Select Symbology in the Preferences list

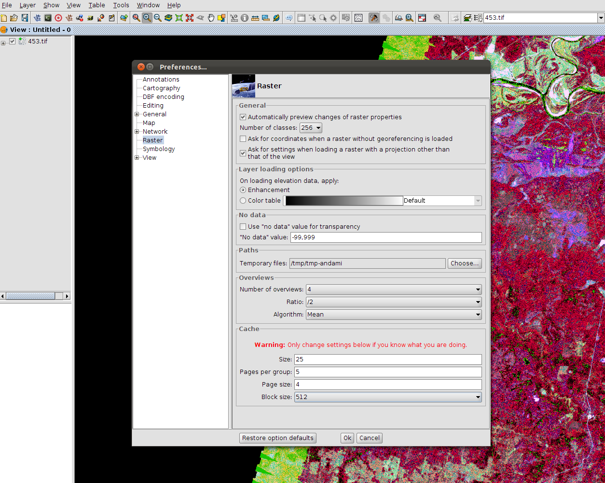(x=158, y=149)
